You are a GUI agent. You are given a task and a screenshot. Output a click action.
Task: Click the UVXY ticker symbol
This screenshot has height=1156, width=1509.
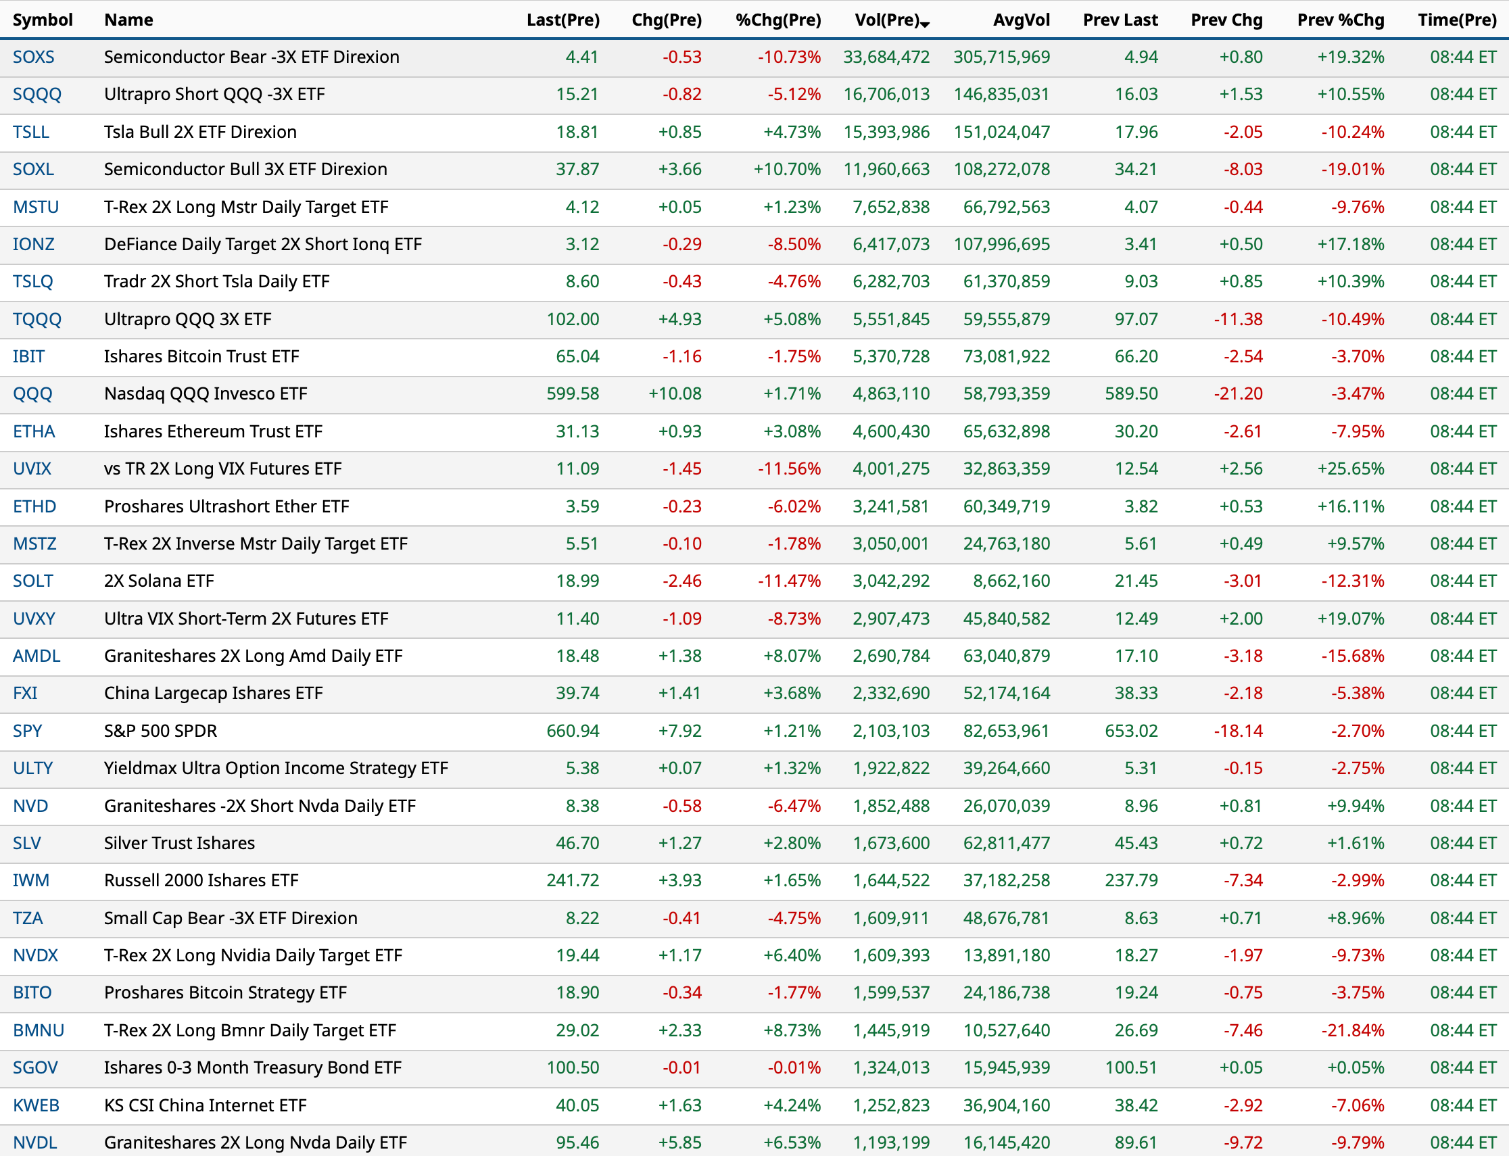click(x=34, y=619)
